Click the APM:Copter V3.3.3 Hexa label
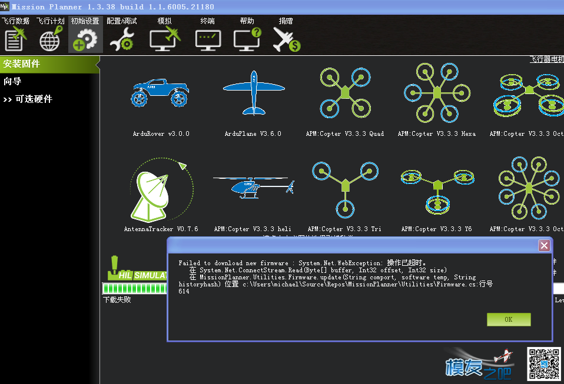The height and width of the screenshot is (384, 564). 437,133
